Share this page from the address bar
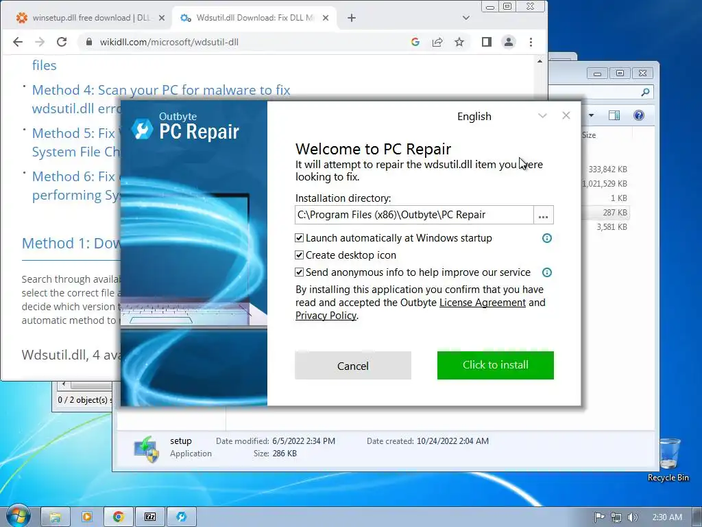 pyautogui.click(x=437, y=42)
